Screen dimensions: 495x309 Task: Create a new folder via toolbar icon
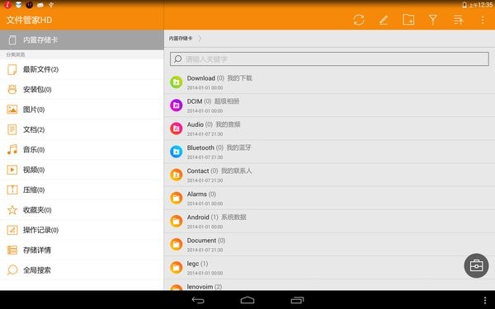point(408,20)
